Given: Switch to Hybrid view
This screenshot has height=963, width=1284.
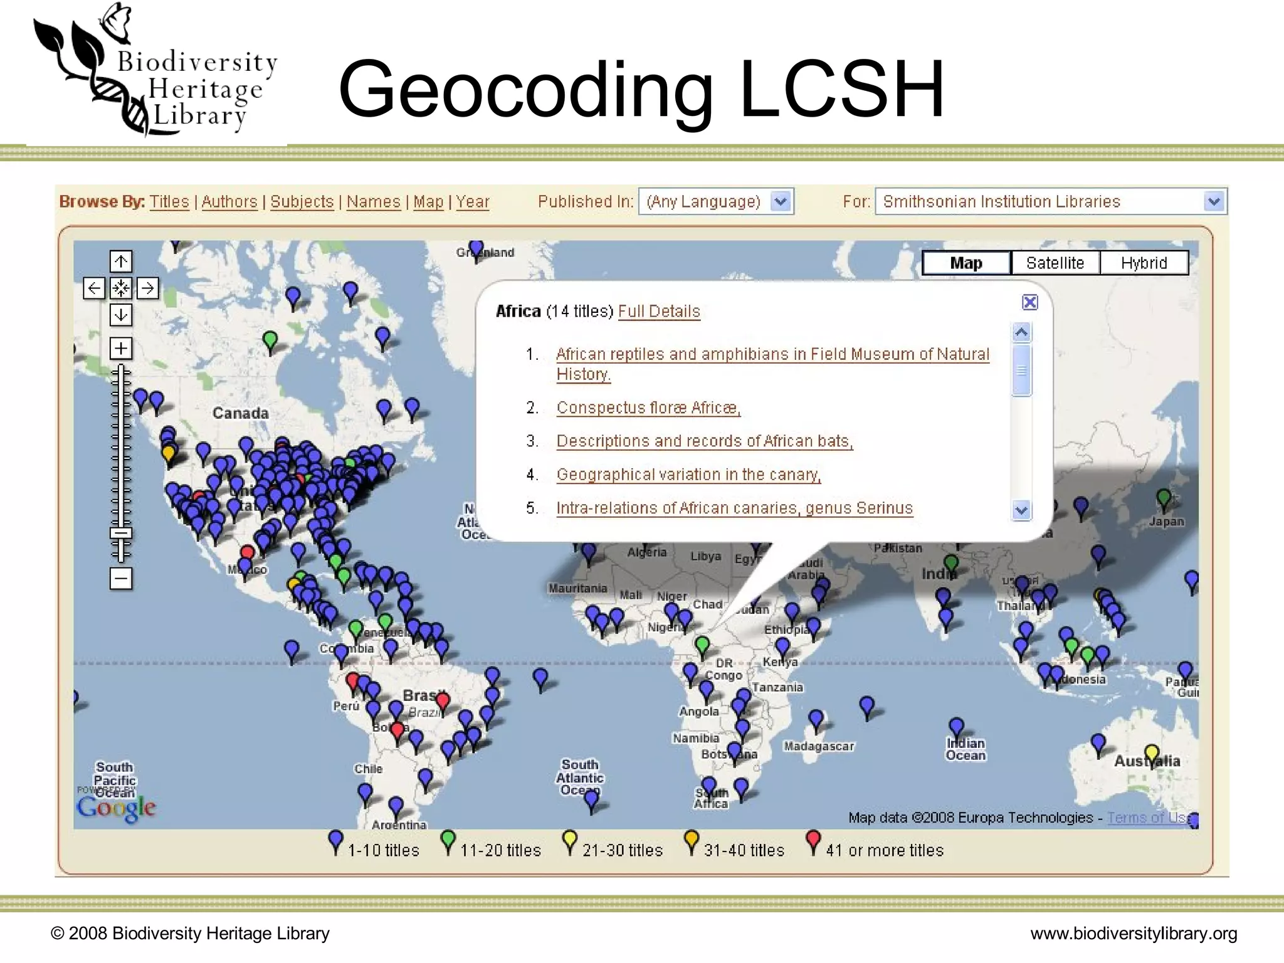Looking at the screenshot, I should (1144, 263).
